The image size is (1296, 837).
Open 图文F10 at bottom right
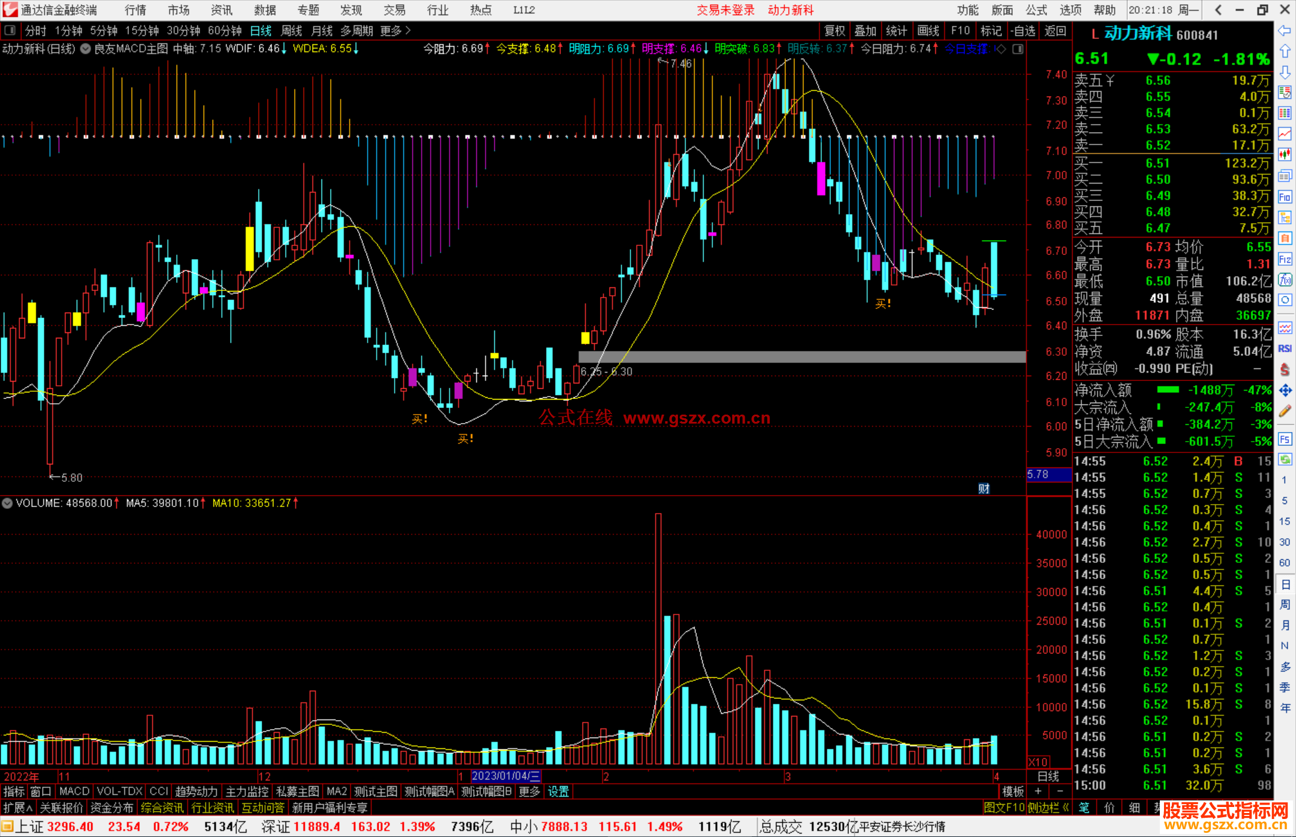[1004, 808]
